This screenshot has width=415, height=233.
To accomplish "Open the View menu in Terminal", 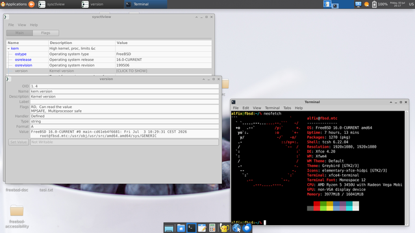I will coord(257,108).
